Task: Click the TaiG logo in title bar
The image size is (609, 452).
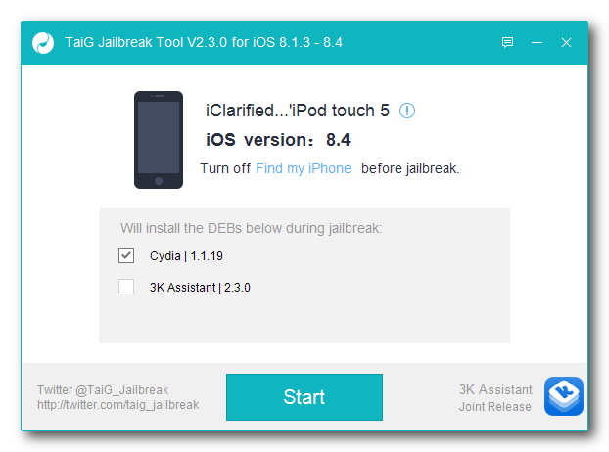Action: point(43,43)
